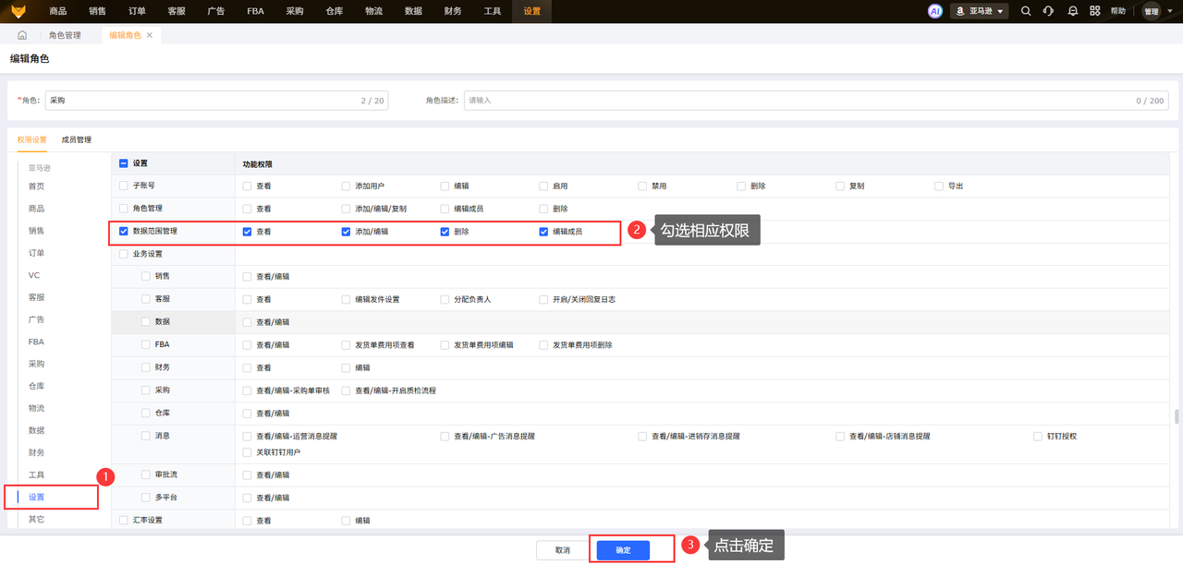Open the AI assistant icon
The height and width of the screenshot is (564, 1183).
click(x=935, y=11)
